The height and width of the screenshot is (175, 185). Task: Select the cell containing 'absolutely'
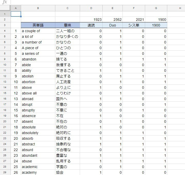click(x=38, y=133)
